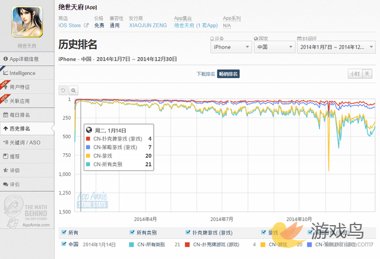This screenshot has width=380, height=259.
Task: Open the 中国 country dropdown
Action: click(x=274, y=47)
